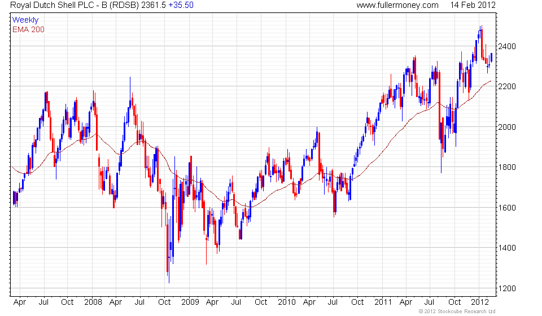Click the 2400 price axis label

[507, 46]
